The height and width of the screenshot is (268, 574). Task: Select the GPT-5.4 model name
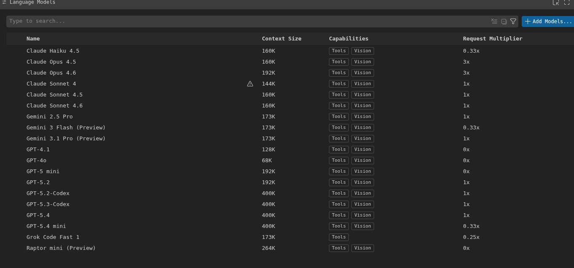point(38,215)
